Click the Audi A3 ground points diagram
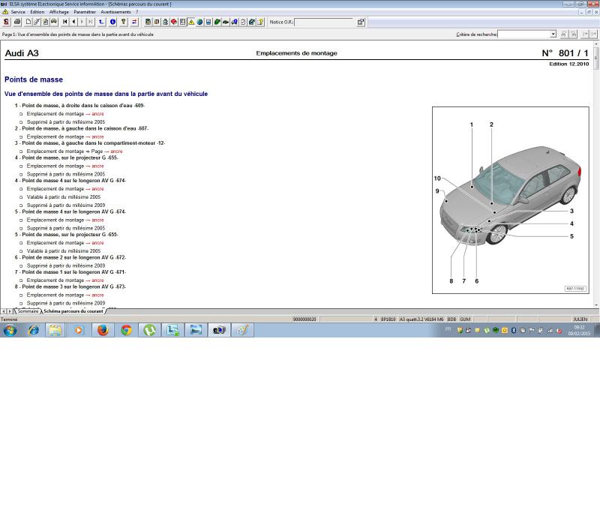The image size is (600, 516). point(511,200)
